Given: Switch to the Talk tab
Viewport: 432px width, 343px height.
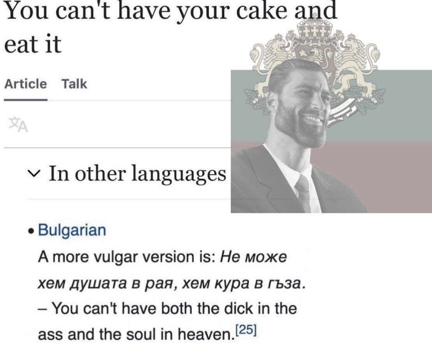Looking at the screenshot, I should point(74,84).
